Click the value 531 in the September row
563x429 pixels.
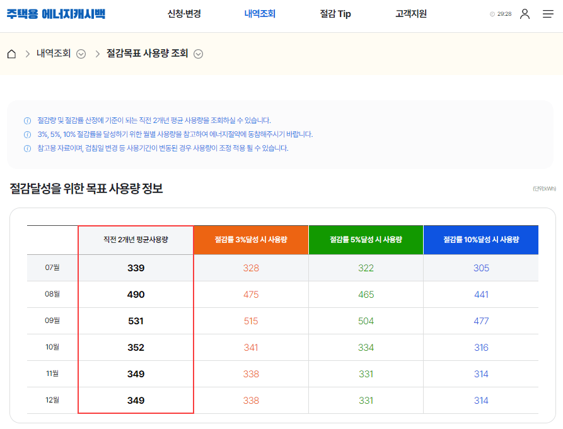click(x=135, y=320)
